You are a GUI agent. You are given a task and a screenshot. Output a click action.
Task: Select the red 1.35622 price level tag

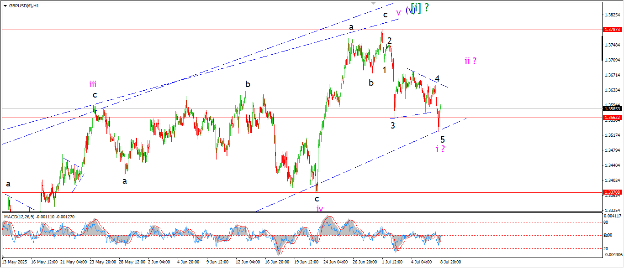612,118
